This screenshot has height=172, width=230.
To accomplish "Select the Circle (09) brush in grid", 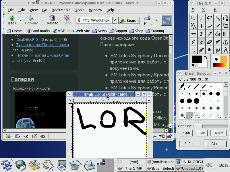I will point(204,94).
